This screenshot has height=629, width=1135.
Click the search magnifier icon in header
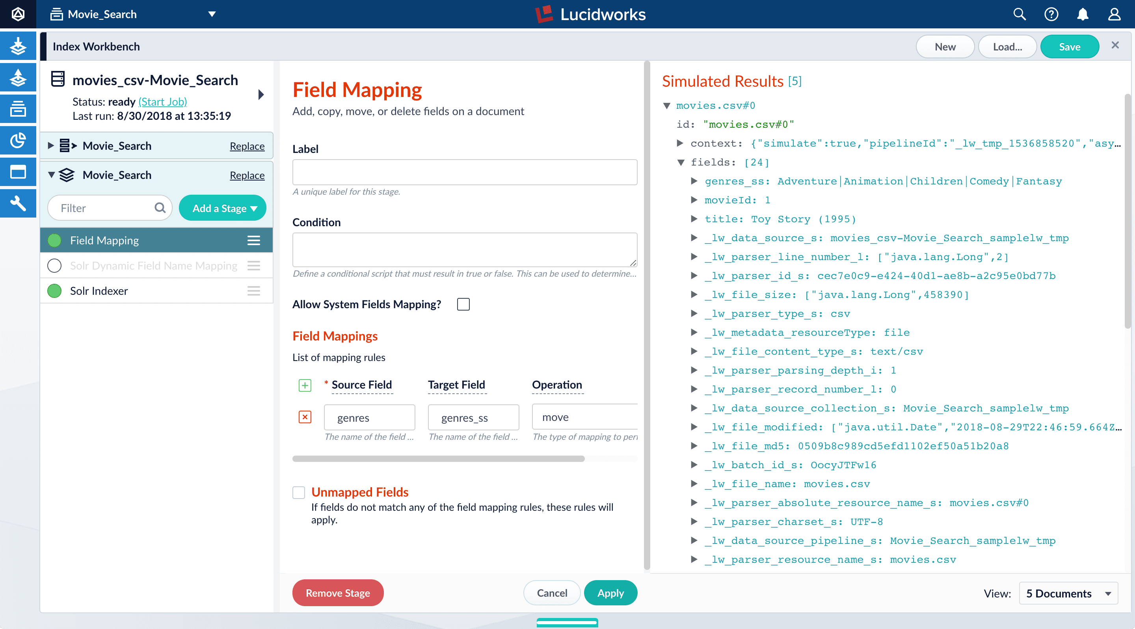tap(1019, 14)
